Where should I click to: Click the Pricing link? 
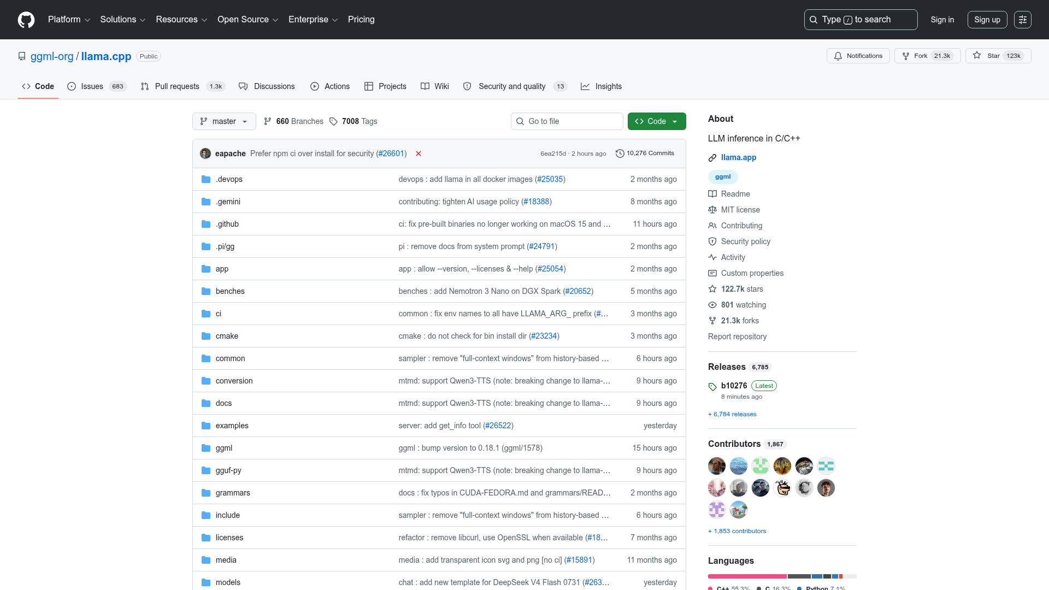tap(361, 20)
